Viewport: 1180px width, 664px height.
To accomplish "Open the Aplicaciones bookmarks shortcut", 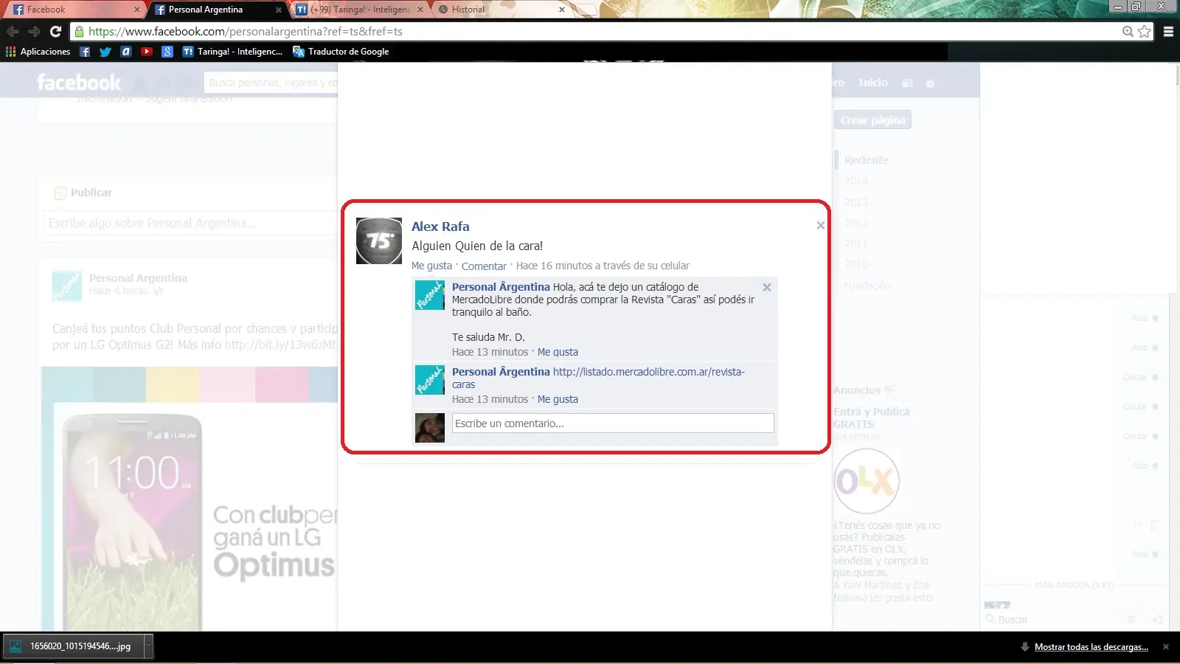I will [38, 52].
